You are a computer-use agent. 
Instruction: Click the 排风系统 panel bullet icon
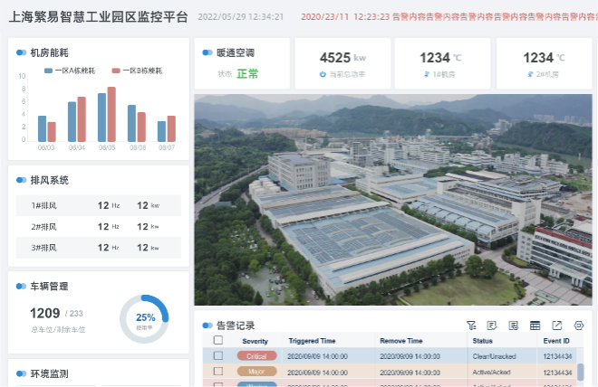pos(22,180)
